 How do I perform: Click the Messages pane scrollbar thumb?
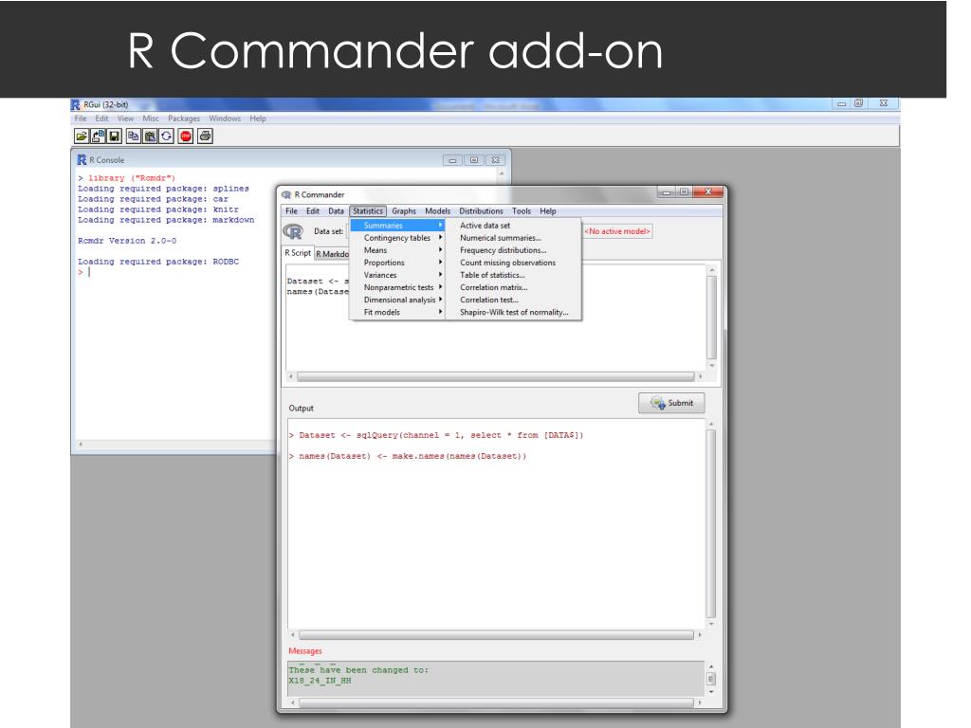click(x=711, y=679)
